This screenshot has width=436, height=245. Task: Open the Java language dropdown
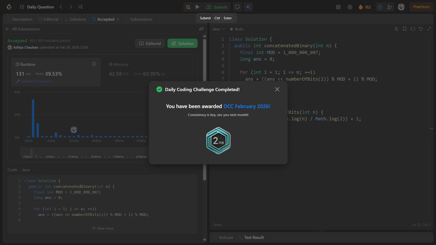point(219,29)
